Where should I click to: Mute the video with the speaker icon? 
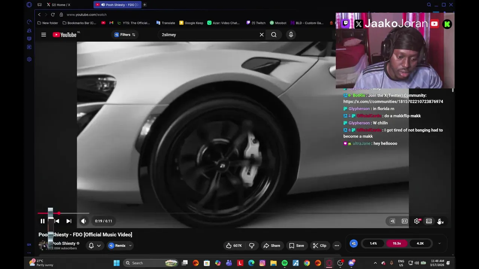click(83, 221)
